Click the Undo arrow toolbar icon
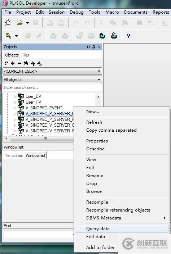The height and width of the screenshot is (254, 171). pos(76,23)
